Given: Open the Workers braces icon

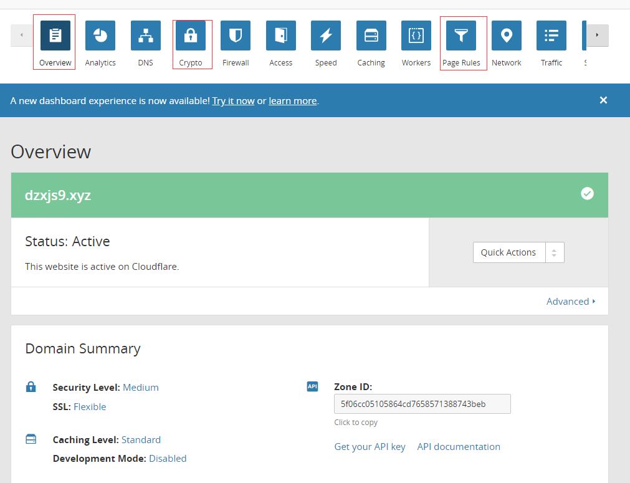Looking at the screenshot, I should click(416, 36).
